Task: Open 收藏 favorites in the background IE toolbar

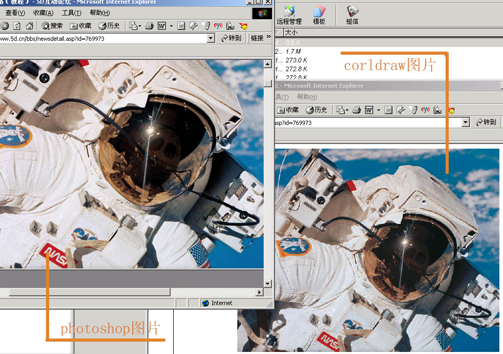Action: pos(288,110)
